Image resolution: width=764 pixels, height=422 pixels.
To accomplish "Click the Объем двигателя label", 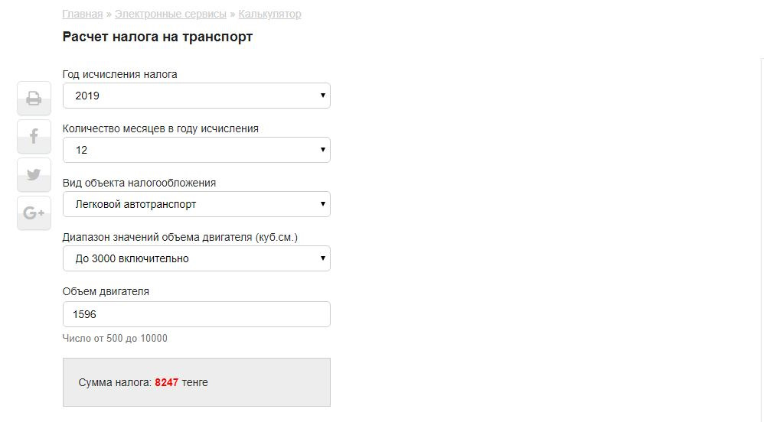I will [106, 292].
